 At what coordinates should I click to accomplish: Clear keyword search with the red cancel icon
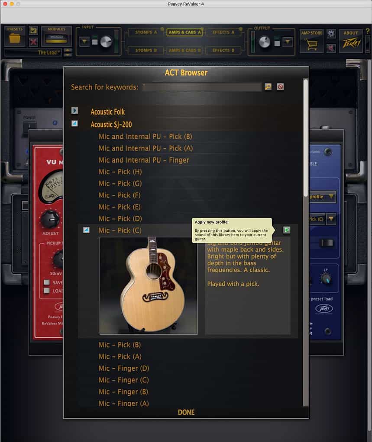point(280,87)
